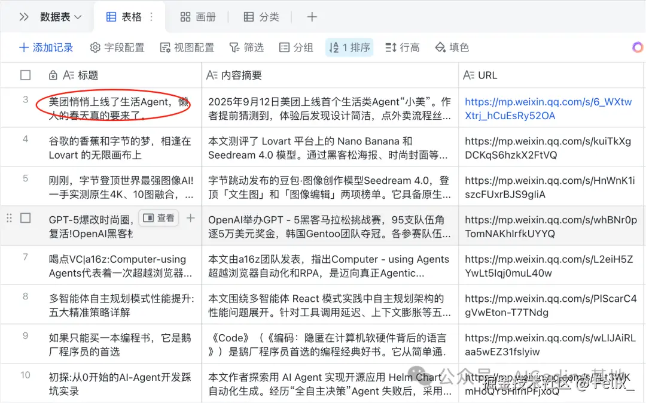
Task: Click row number 4
Action: [26, 139]
